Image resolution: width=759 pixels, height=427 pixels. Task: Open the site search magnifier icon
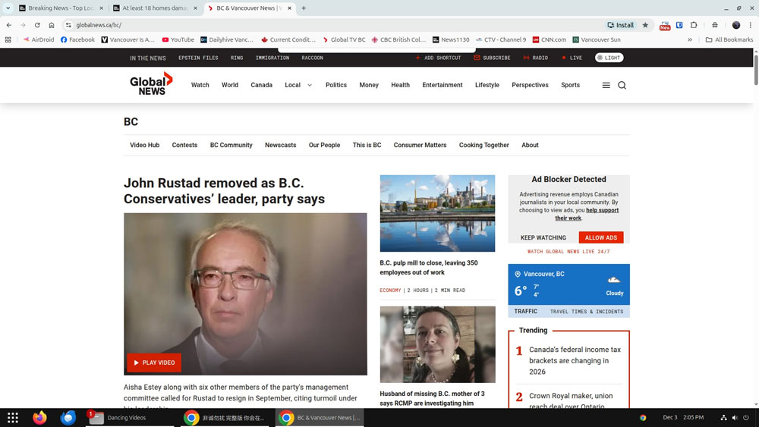pyautogui.click(x=622, y=86)
